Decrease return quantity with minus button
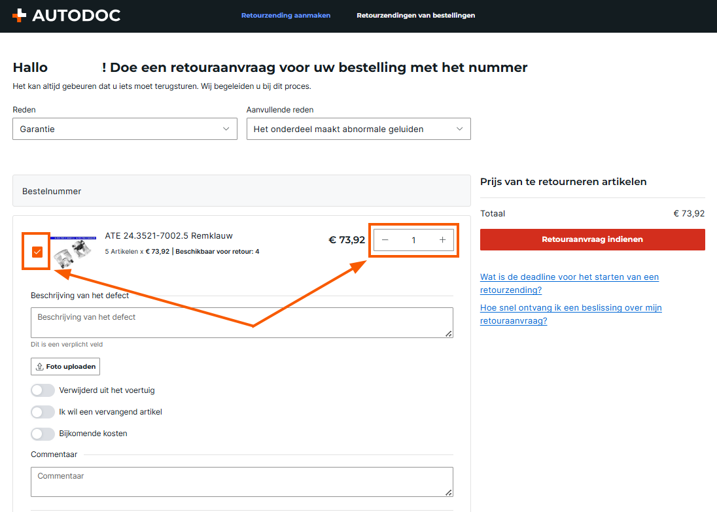Viewport: 717px width, 512px height. tap(385, 240)
